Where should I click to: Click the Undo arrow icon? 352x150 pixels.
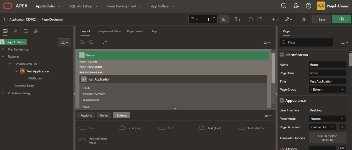250,20
